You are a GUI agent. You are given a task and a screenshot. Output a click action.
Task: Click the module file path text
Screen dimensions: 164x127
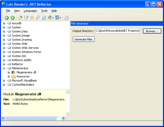tap(39, 99)
